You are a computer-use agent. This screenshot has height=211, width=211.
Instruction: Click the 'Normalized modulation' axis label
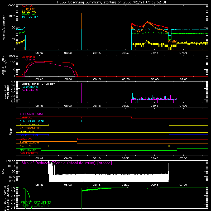click(x=7, y=92)
